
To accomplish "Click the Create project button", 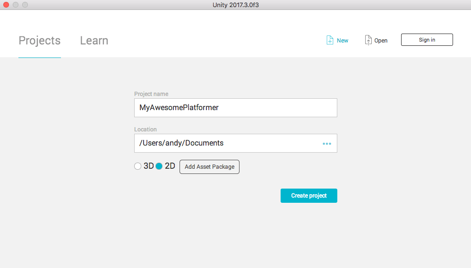I will coord(309,196).
